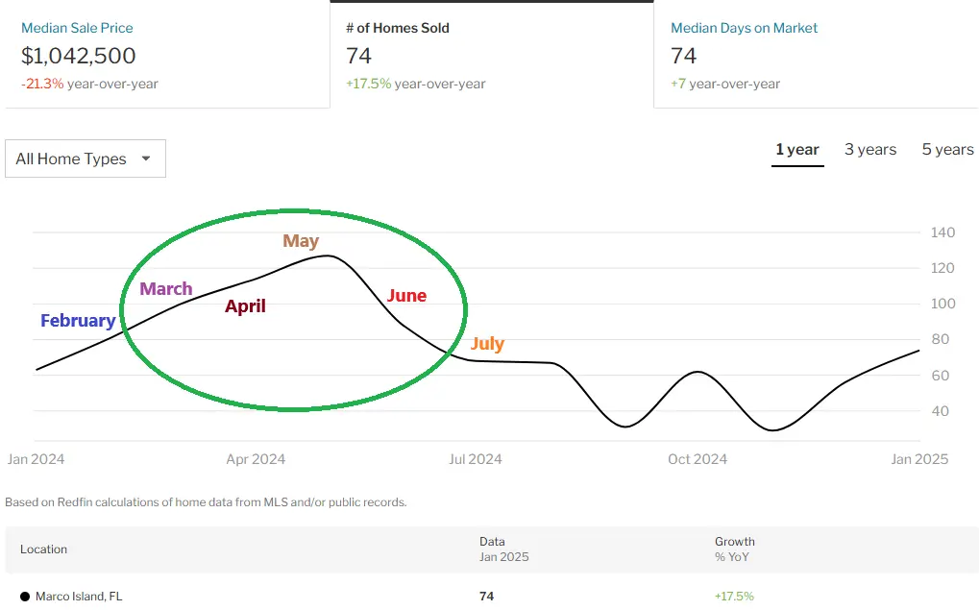The image size is (979, 610).
Task: Click the Apr 2024 axis marker
Action: tap(256, 459)
